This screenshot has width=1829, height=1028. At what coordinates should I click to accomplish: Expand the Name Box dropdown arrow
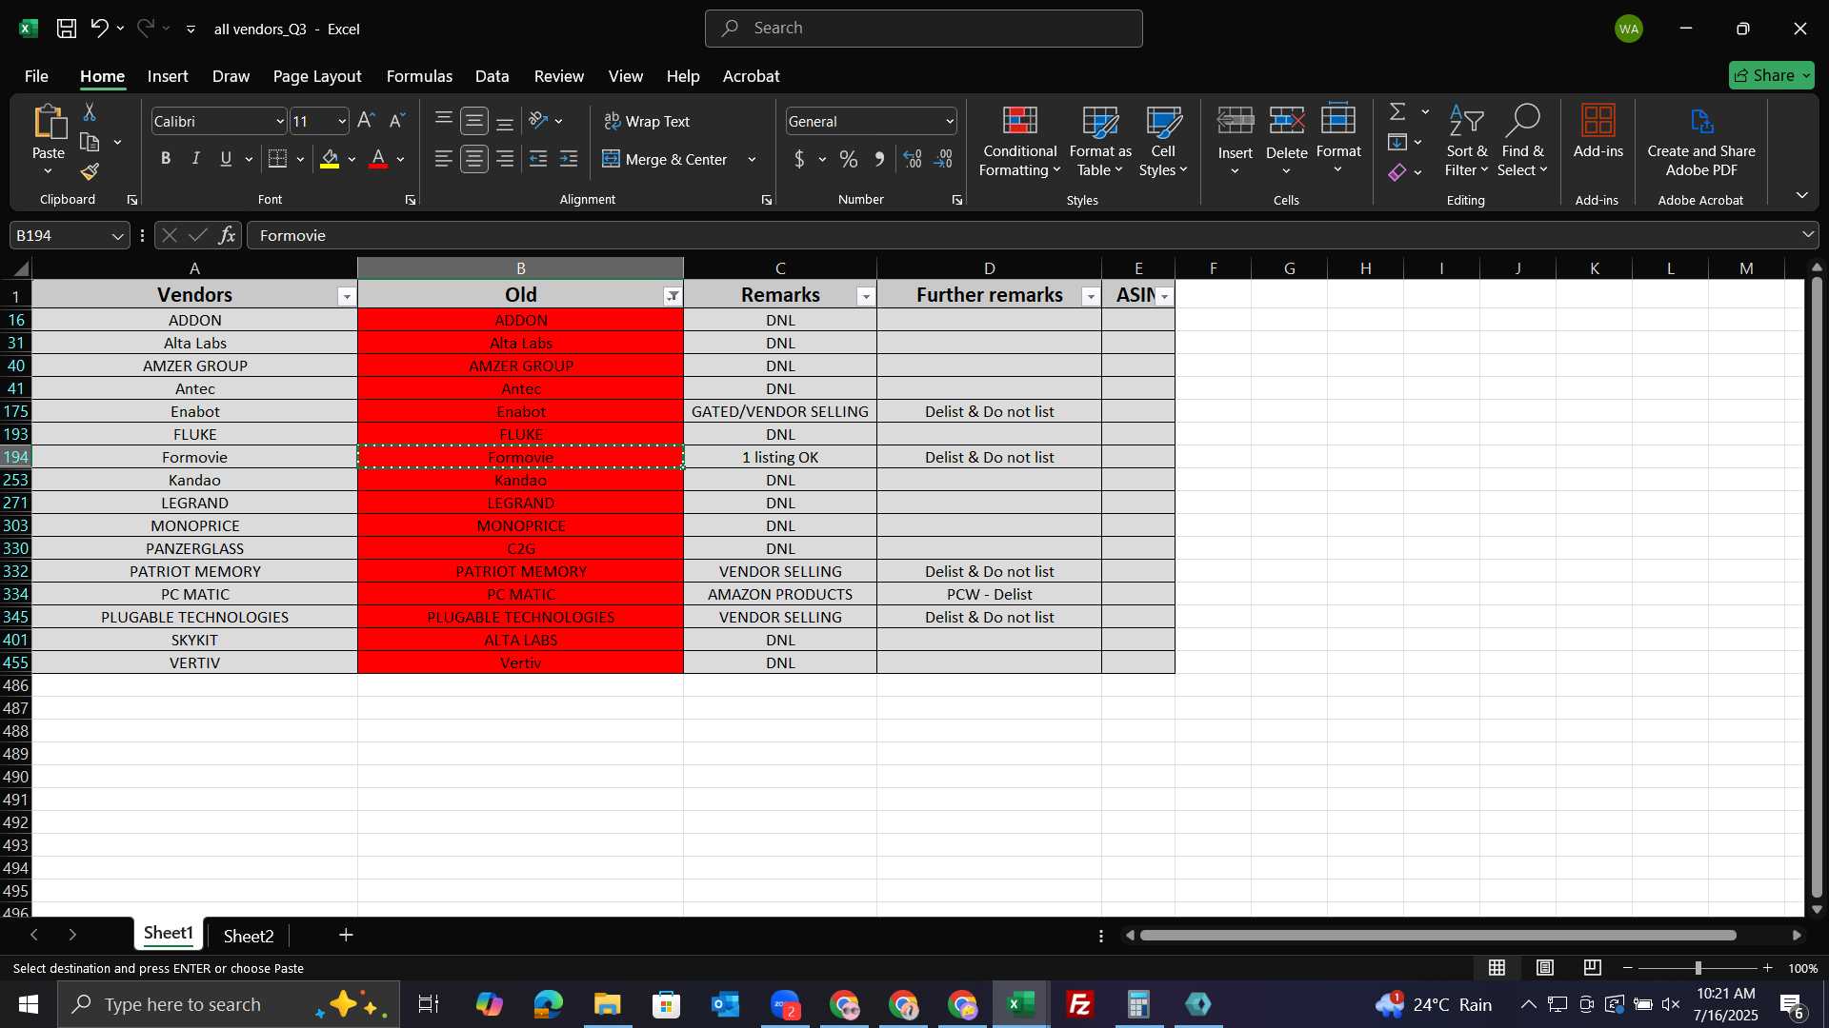[x=117, y=235]
